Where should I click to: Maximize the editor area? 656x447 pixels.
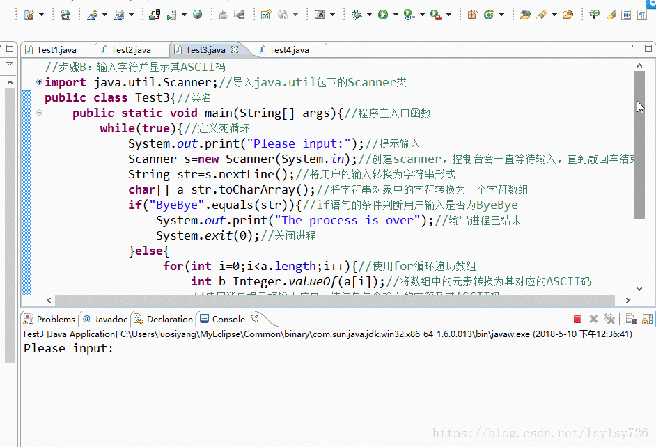coord(648,47)
